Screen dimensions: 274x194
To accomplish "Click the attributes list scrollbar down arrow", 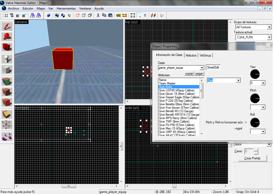I will coord(202,134).
